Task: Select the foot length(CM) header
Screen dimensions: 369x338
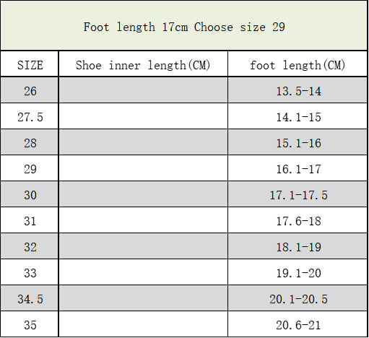Action: [298, 64]
